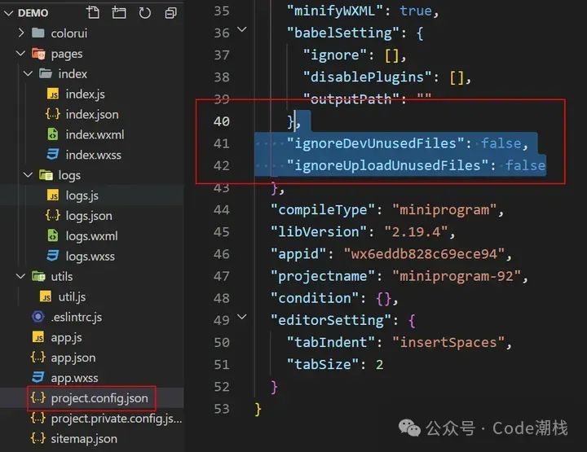Click the CSS icon beside logs.wxss
This screenshot has width=587, height=452.
53,256
